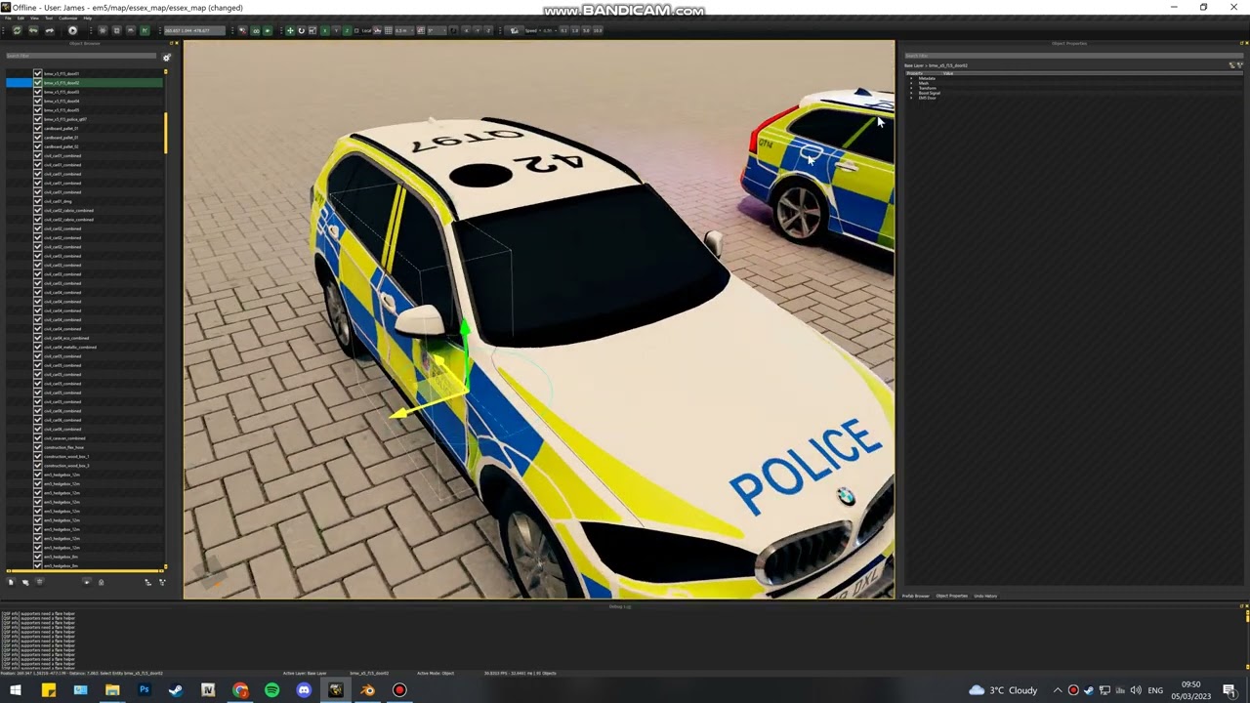Uncheck bmw_x5_f15_door02 visibility checkbox
This screenshot has width=1250, height=703.
[x=37, y=83]
